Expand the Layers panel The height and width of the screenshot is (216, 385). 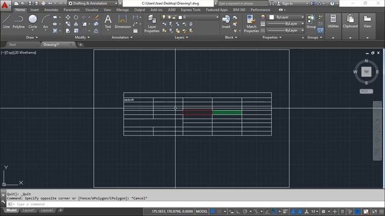click(x=181, y=37)
